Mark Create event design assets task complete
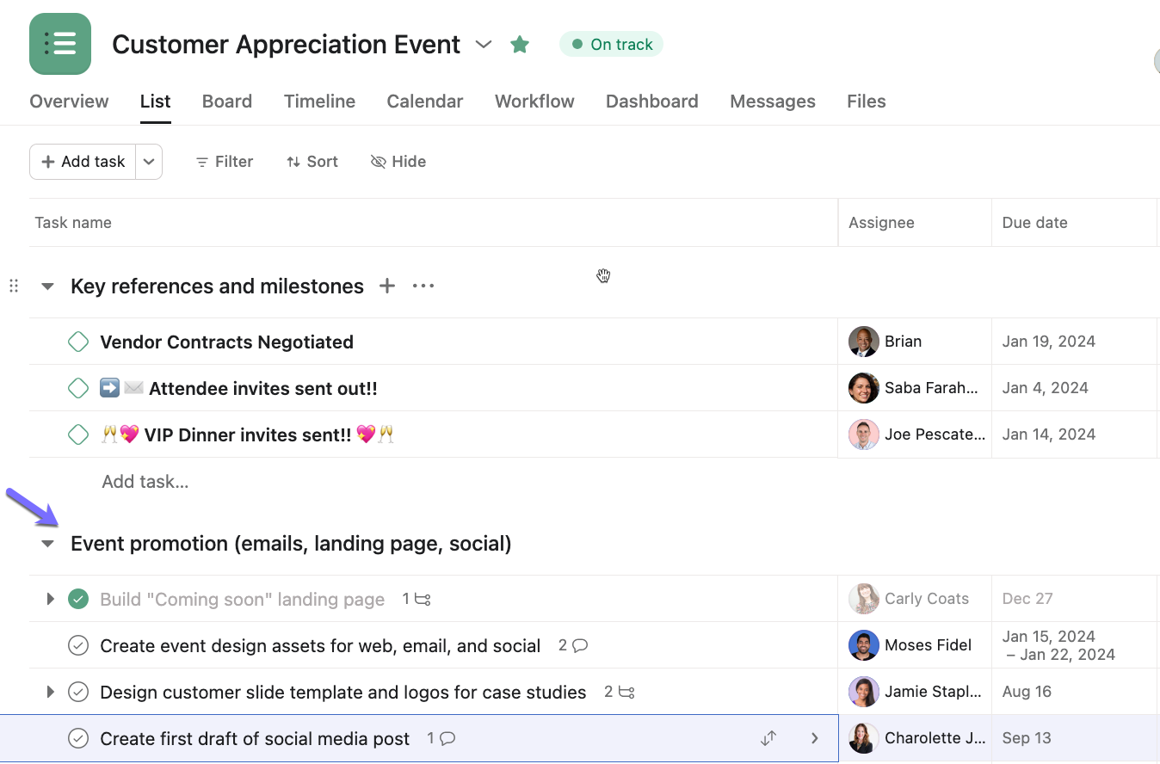This screenshot has width=1160, height=764. (78, 645)
